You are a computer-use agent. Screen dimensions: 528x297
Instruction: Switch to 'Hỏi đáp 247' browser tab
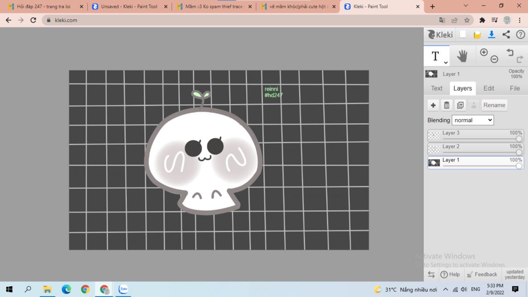pos(43,6)
